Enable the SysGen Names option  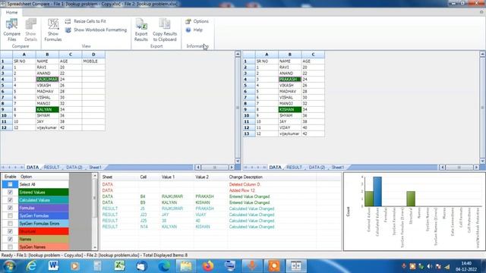(10, 246)
